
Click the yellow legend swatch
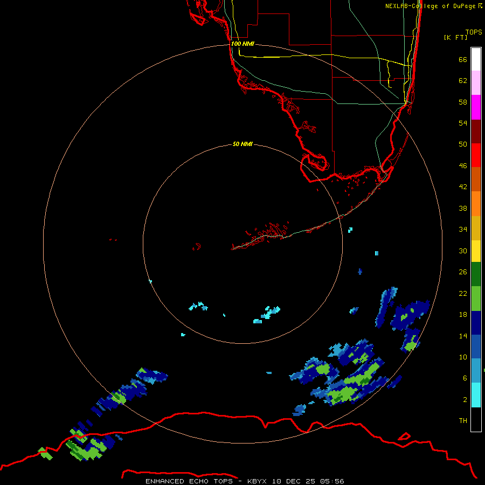[x=476, y=251]
